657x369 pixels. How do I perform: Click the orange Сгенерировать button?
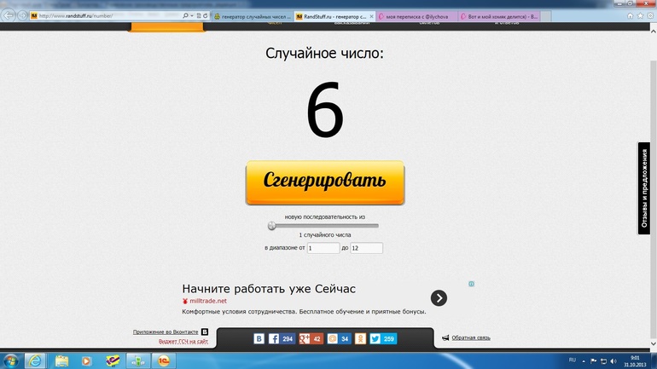coord(325,182)
